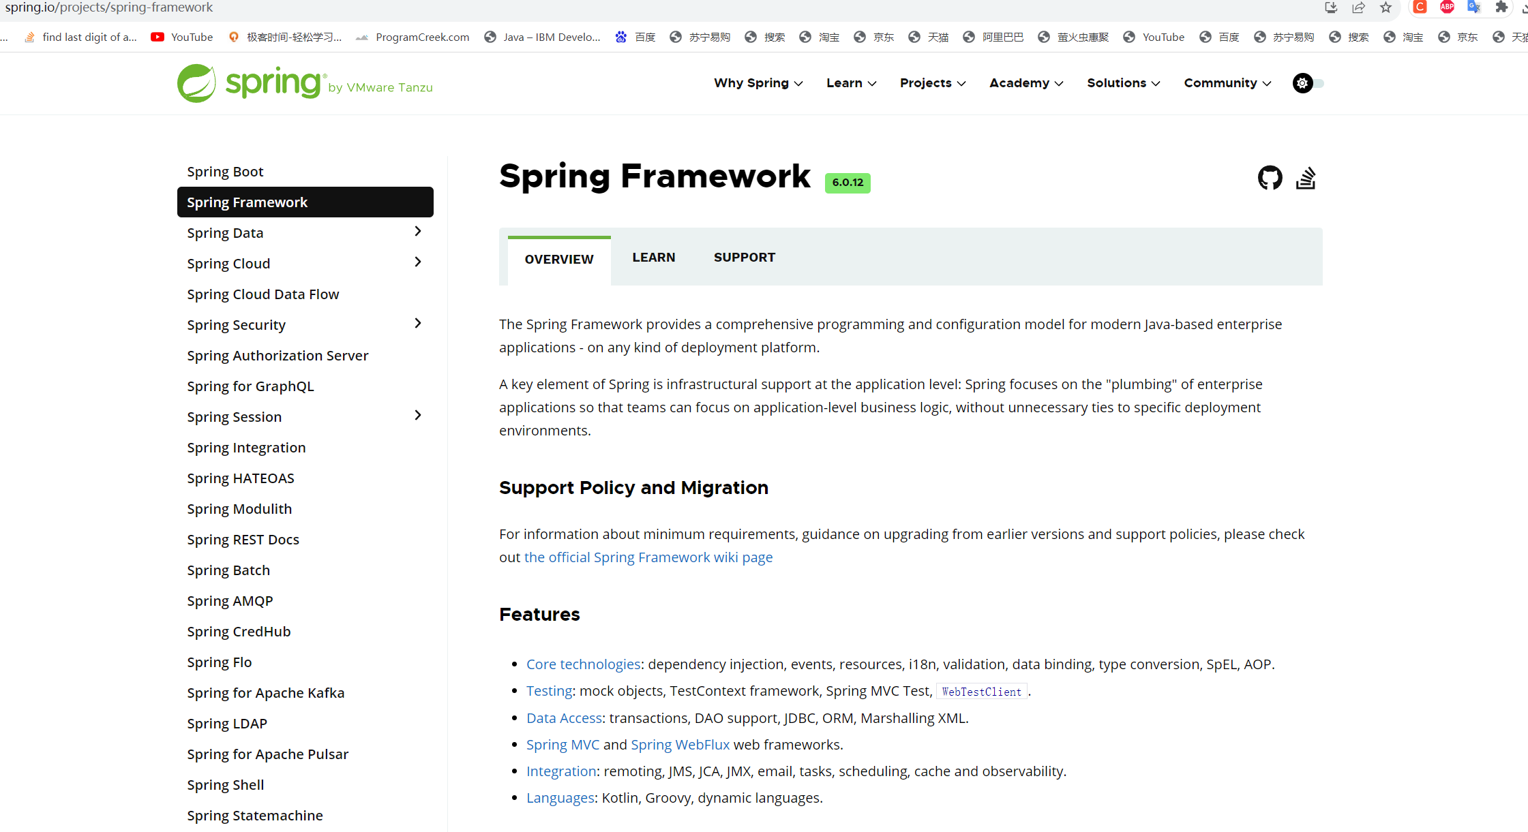The image size is (1528, 832).
Task: Click the install app icon in address bar
Action: click(x=1330, y=7)
